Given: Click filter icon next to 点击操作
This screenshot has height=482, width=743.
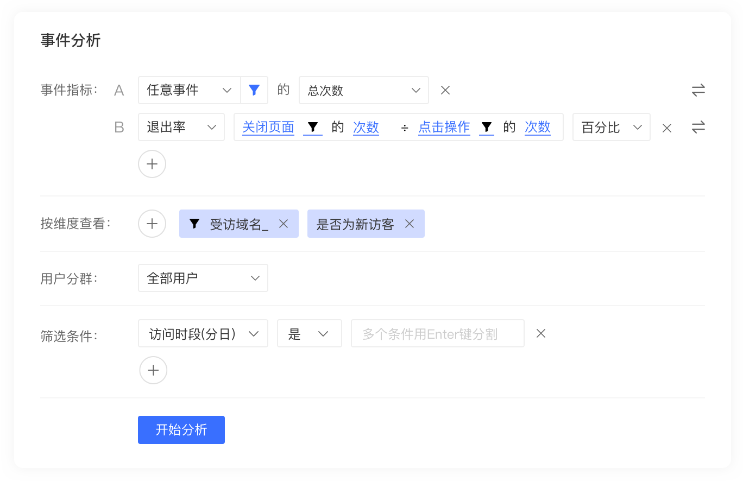Looking at the screenshot, I should coord(487,128).
